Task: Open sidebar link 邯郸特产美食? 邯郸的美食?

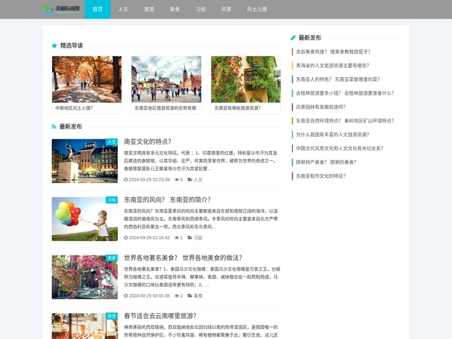Action: [326, 163]
